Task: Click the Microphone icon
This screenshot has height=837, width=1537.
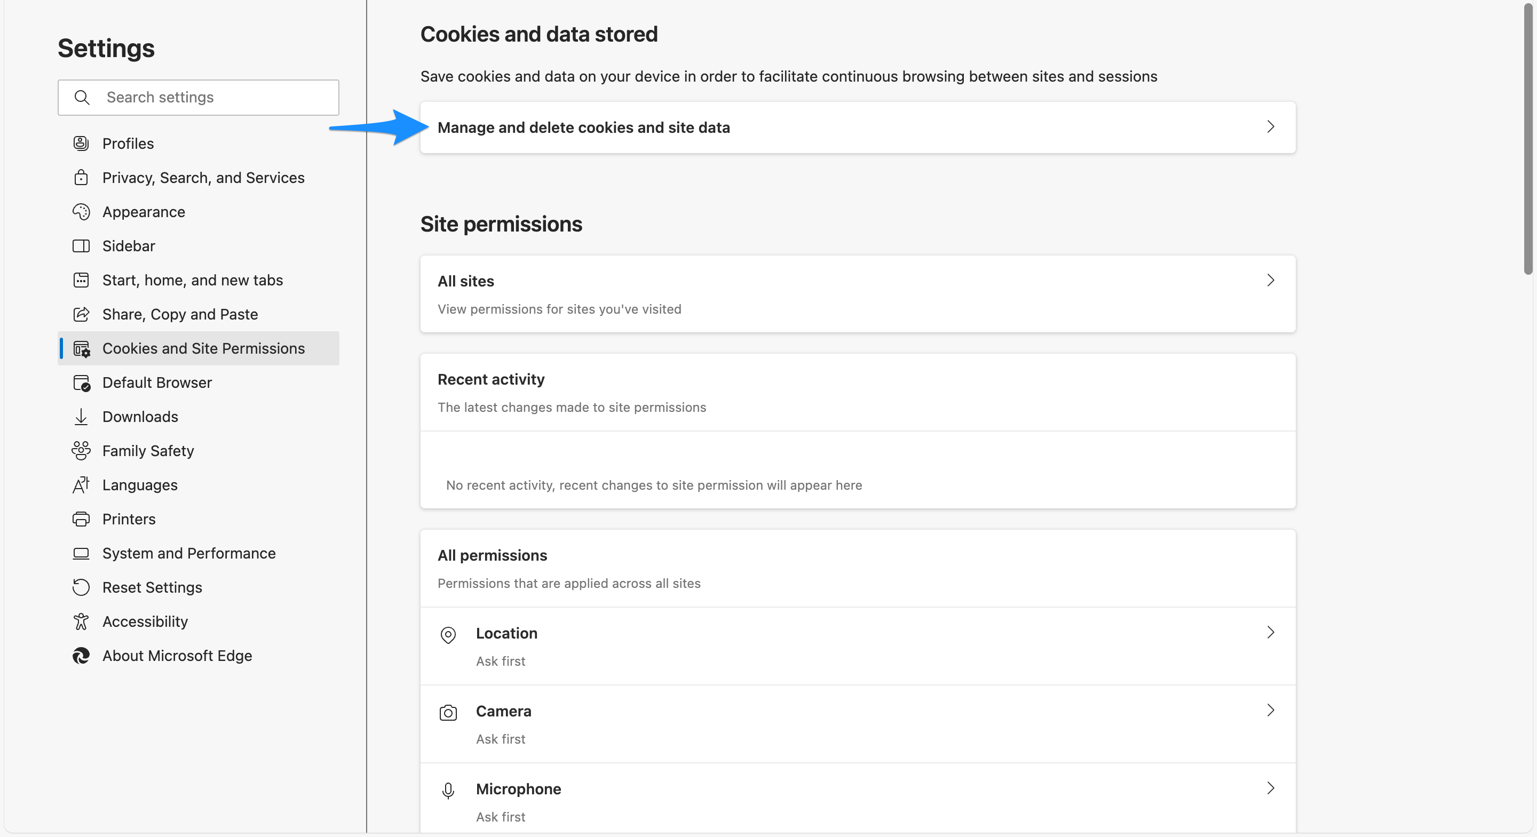Action: [448, 791]
